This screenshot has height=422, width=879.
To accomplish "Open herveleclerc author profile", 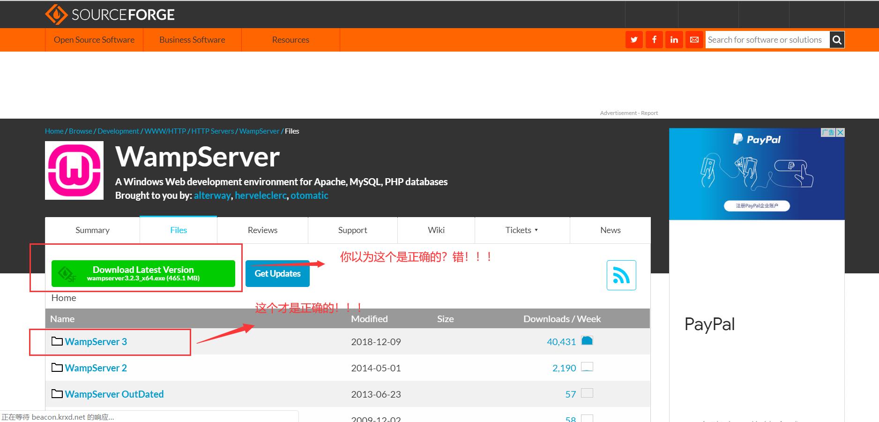I will 261,196.
